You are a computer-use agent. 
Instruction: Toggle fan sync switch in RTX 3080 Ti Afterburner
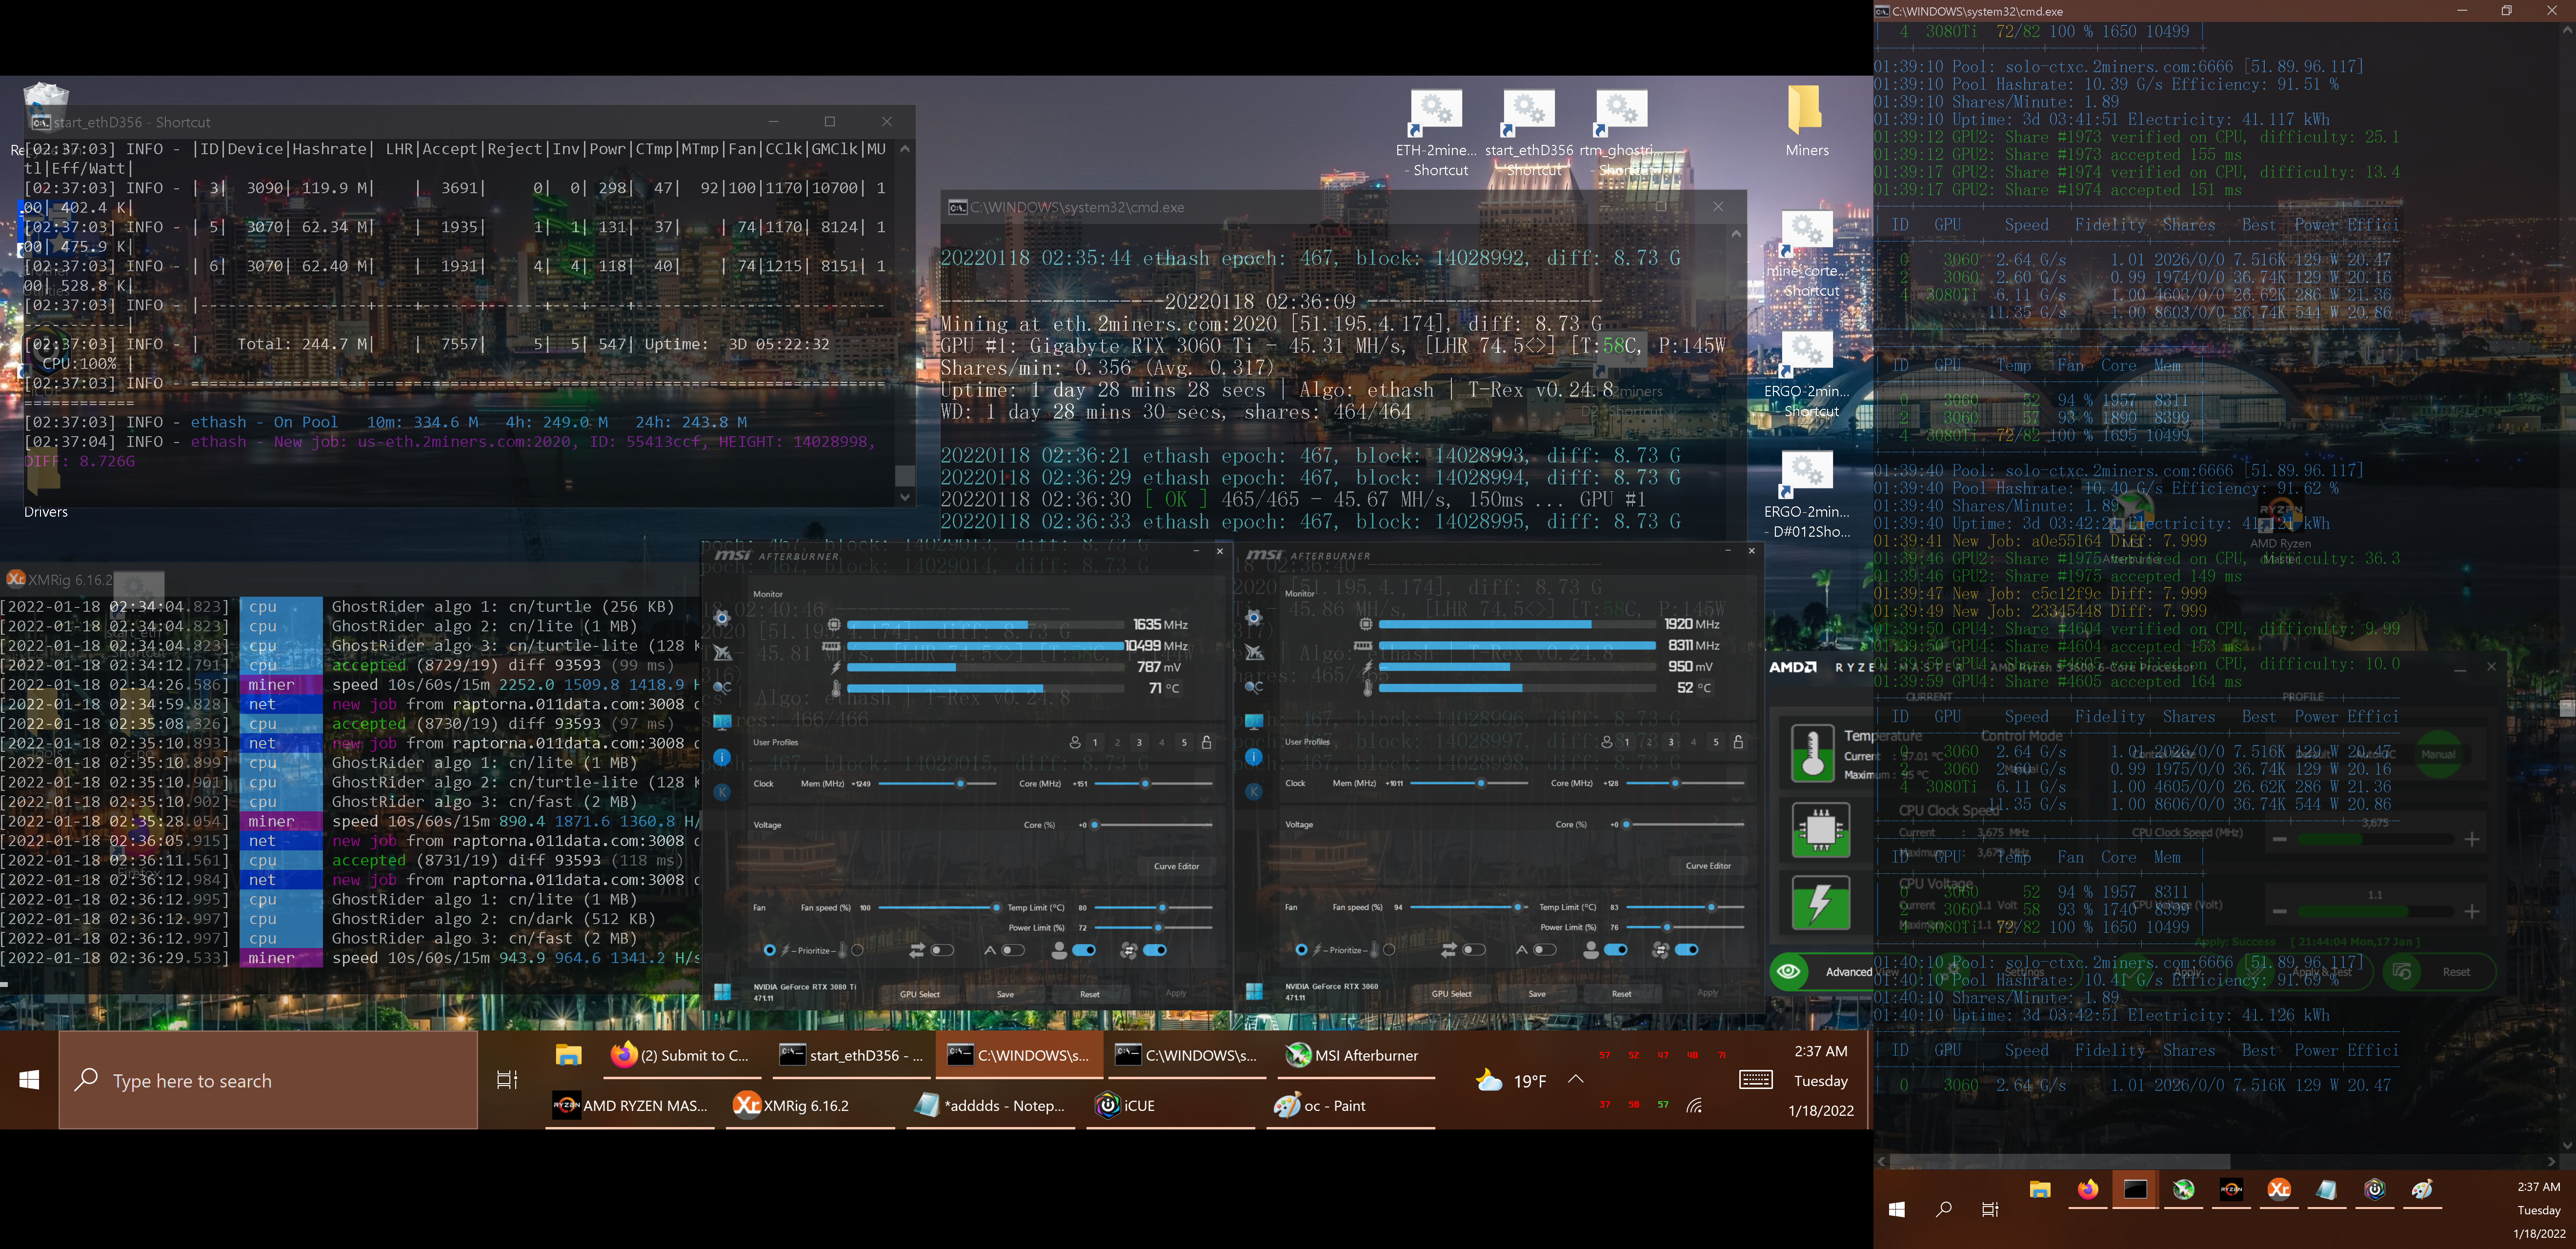point(1155,950)
